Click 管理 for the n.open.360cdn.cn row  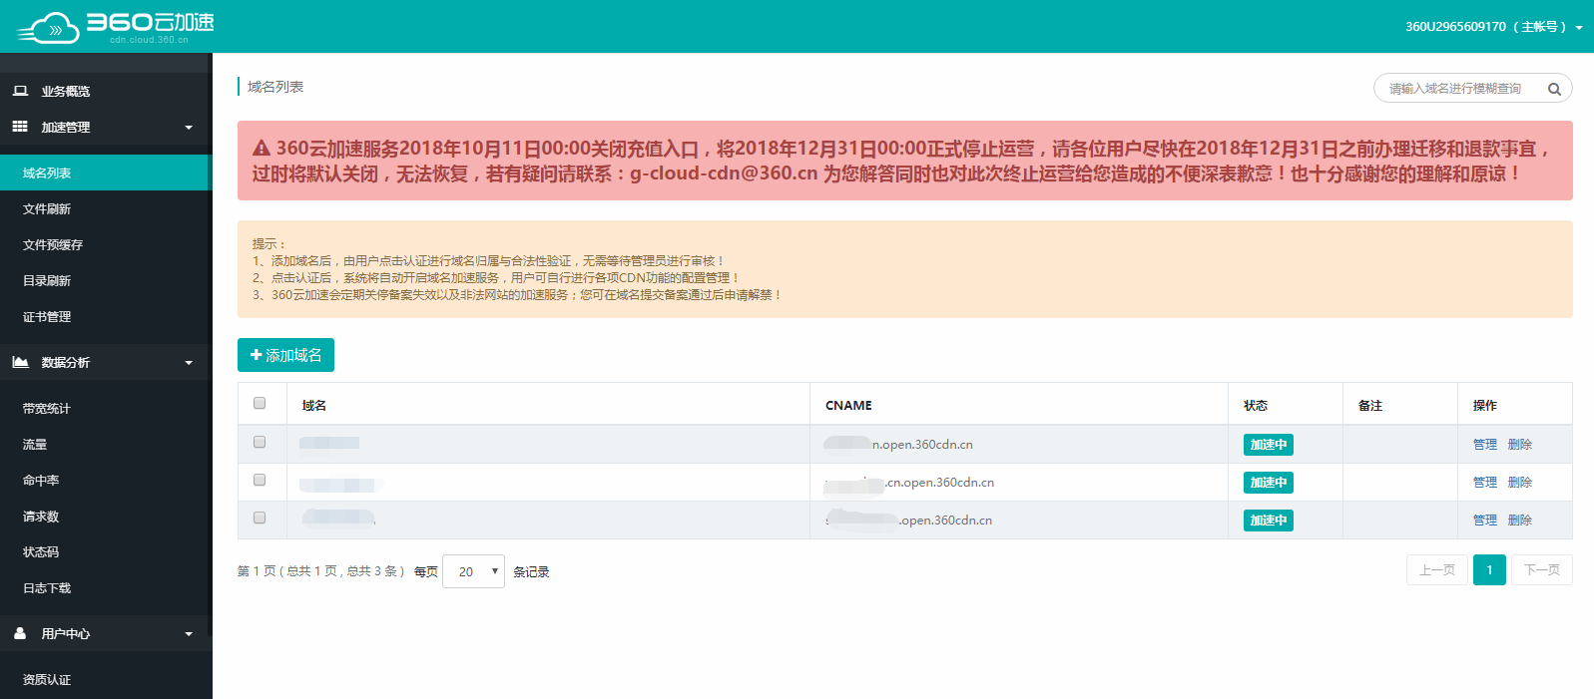pyautogui.click(x=1485, y=445)
